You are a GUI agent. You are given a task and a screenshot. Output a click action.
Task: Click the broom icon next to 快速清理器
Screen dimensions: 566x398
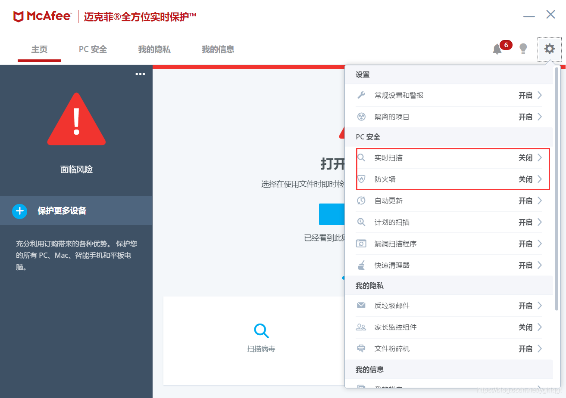point(361,265)
